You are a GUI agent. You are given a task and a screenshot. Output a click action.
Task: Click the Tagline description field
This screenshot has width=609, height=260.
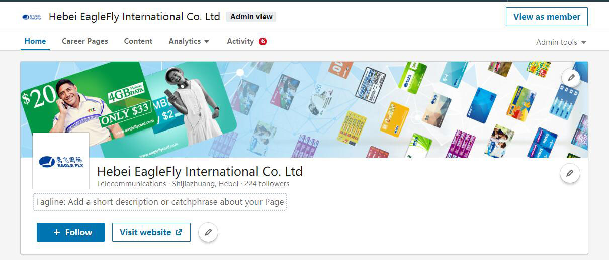click(x=160, y=202)
